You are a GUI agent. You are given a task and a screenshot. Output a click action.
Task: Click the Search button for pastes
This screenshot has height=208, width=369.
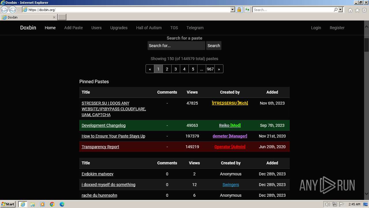click(214, 46)
